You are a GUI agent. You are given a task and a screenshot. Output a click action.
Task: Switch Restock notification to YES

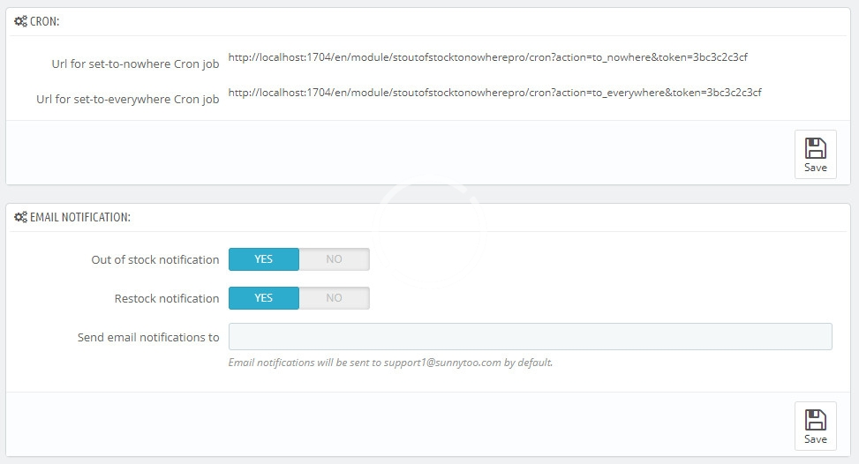coord(264,298)
